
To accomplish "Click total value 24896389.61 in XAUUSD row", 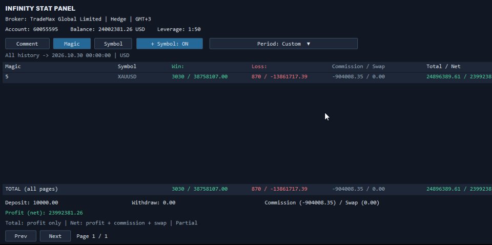I will (443, 76).
